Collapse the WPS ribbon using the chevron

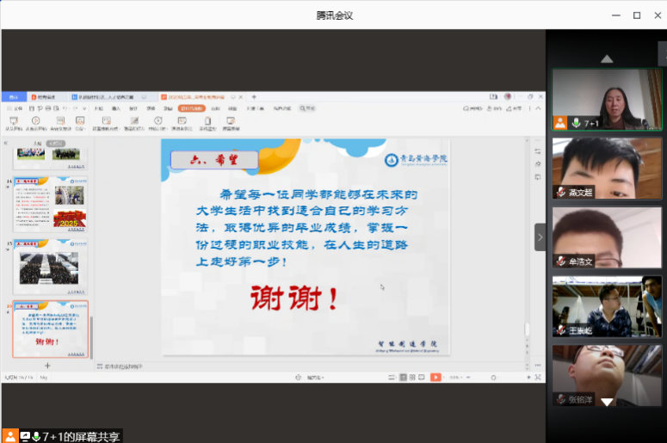(x=539, y=109)
